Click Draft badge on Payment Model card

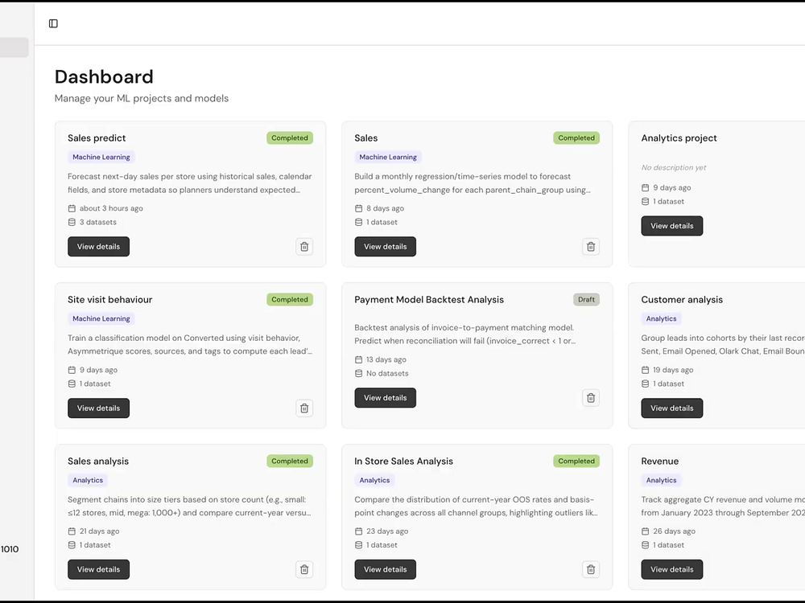[586, 300]
